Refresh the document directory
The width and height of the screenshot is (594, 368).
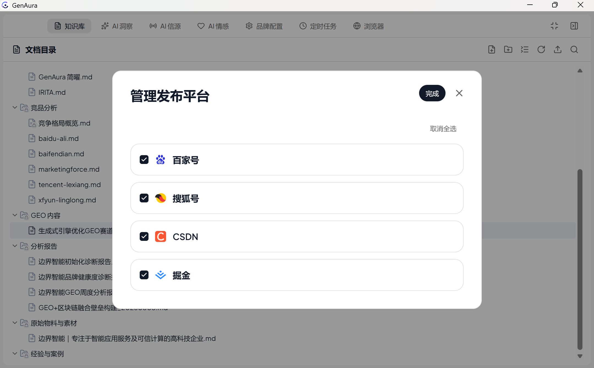coord(541,49)
